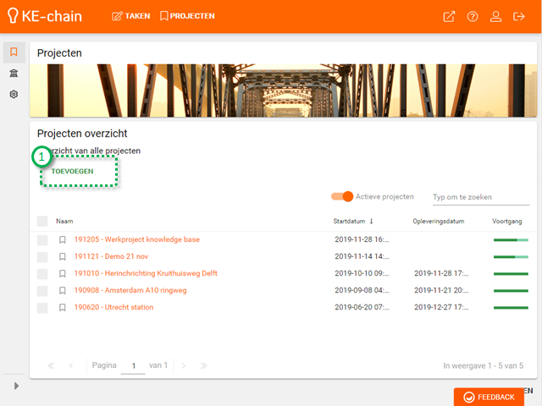The image size is (542, 406).
Task: Open the user profile icon
Action: [496, 16]
